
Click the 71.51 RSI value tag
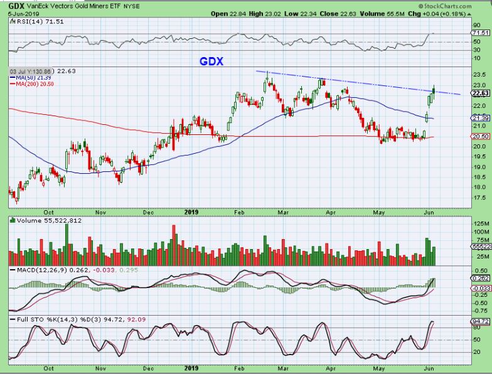(x=481, y=33)
